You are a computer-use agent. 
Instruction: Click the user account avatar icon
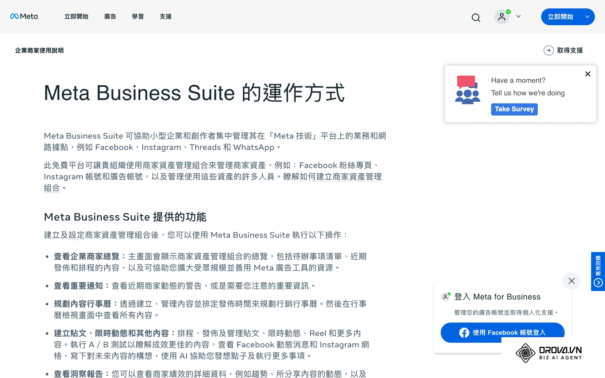502,17
